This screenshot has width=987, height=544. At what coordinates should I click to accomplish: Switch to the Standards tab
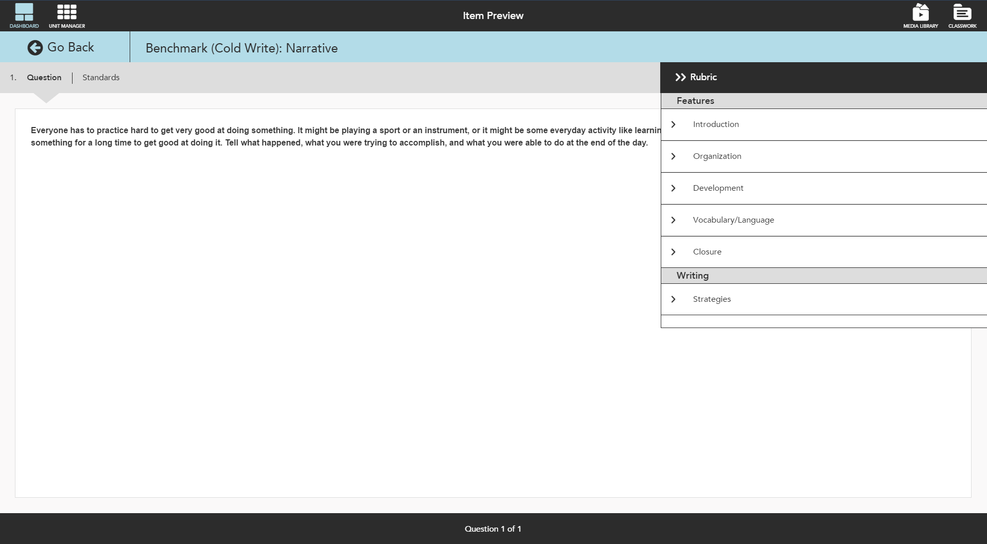point(101,78)
